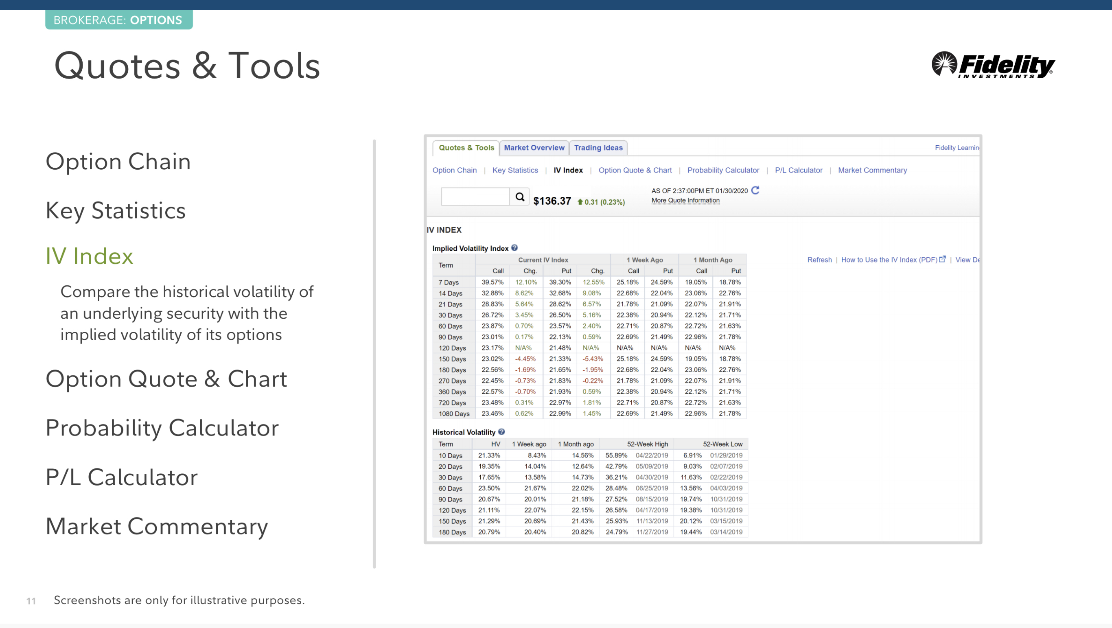
Task: Click the green up-arrow price change indicator
Action: (580, 202)
